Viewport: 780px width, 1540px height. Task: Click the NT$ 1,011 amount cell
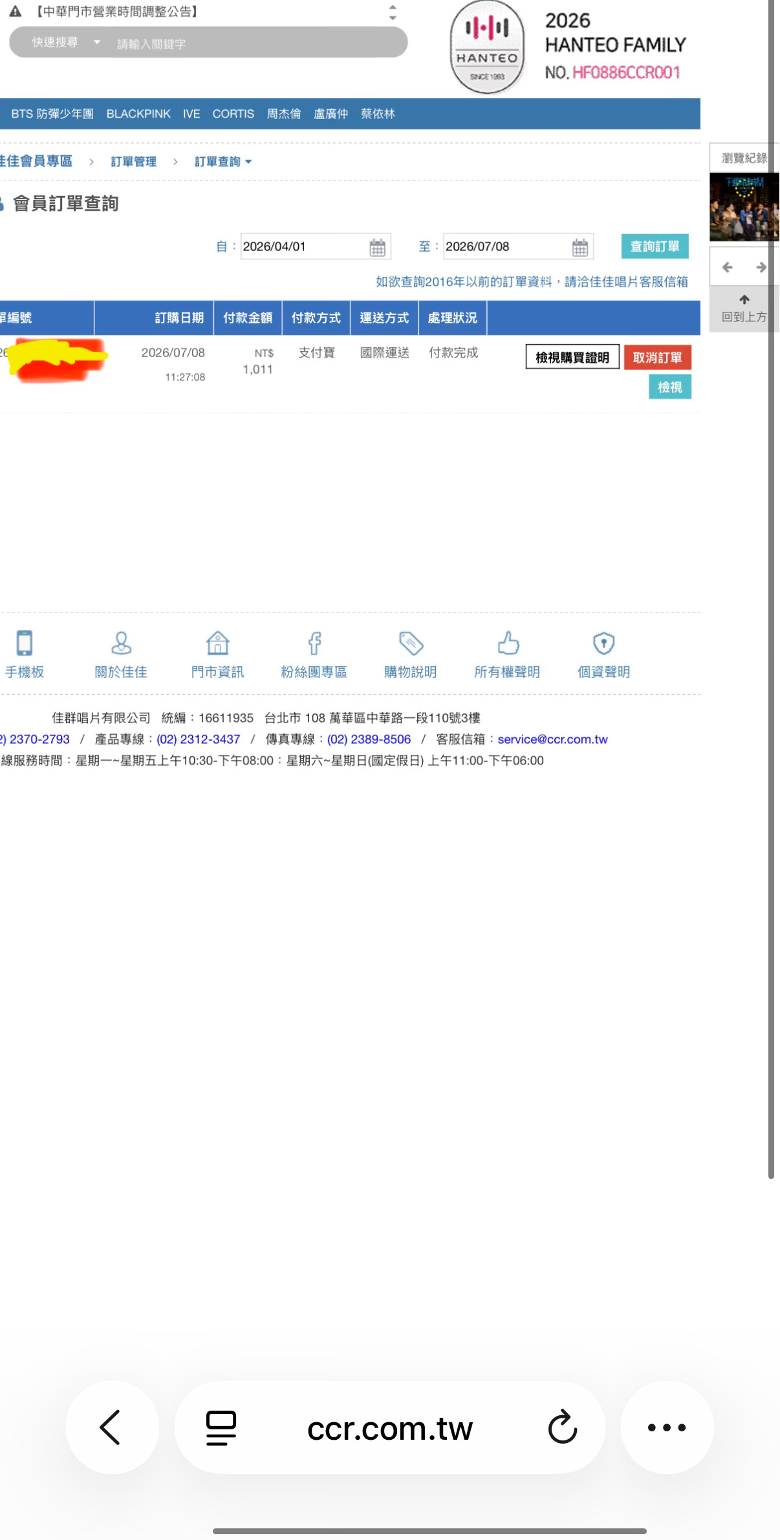258,362
